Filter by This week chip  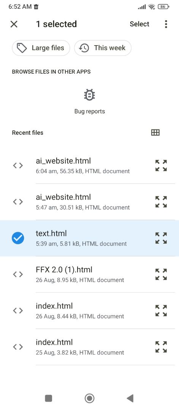103,48
